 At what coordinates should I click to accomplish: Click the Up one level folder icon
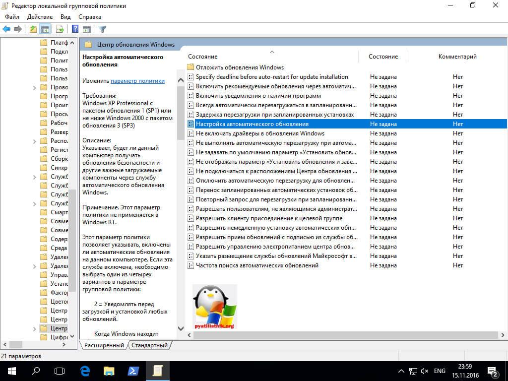[x=33, y=29]
